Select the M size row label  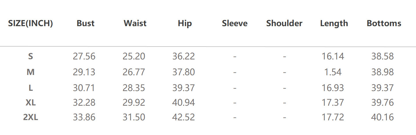coord(30,72)
